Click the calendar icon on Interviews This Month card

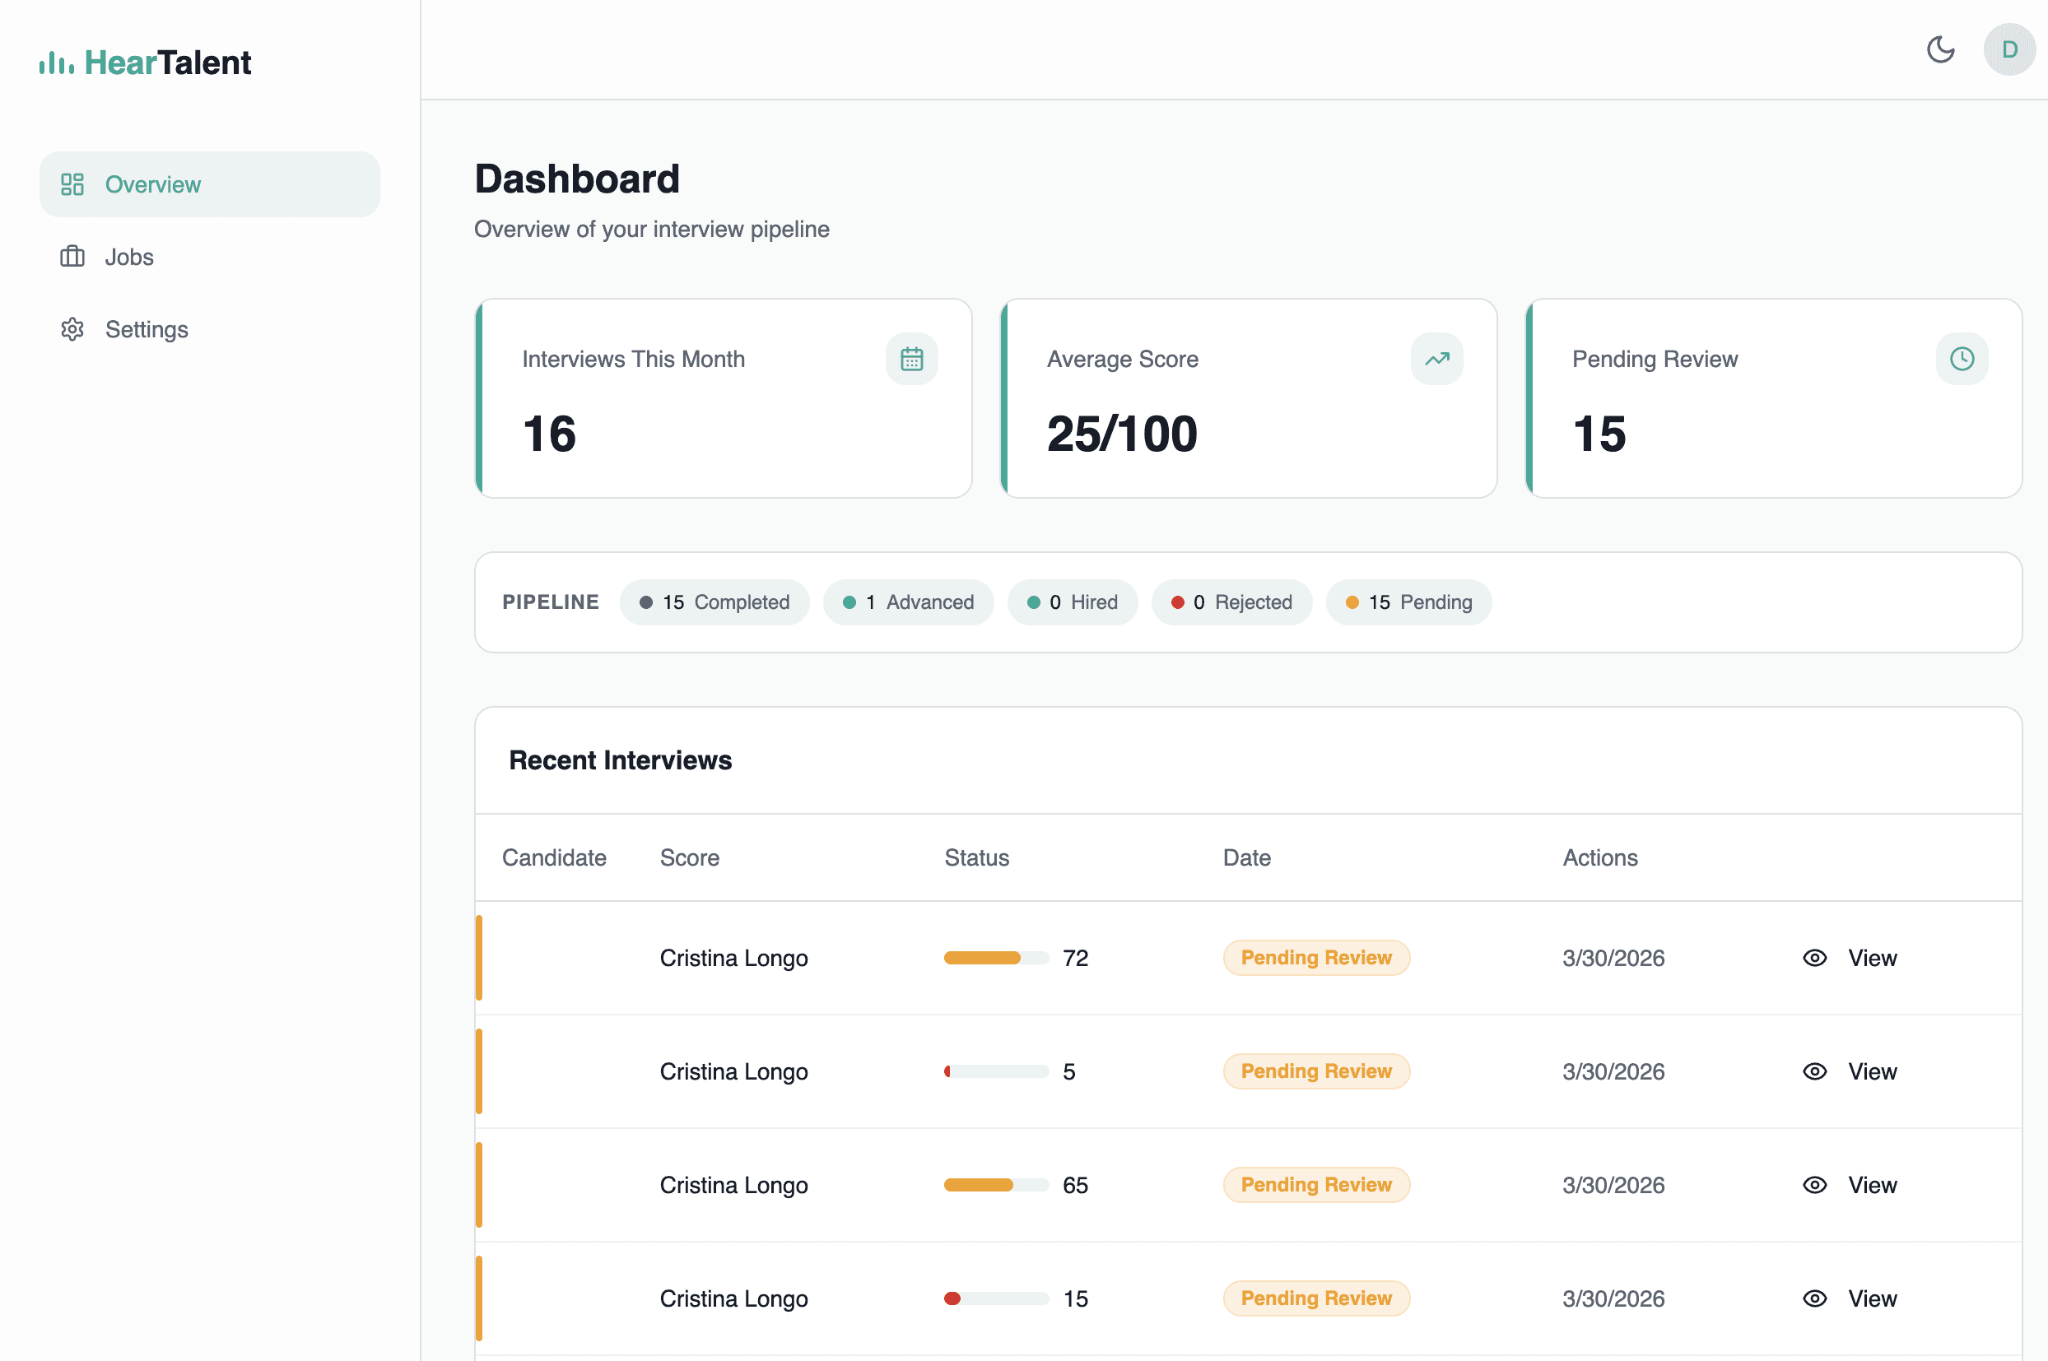pyautogui.click(x=910, y=359)
